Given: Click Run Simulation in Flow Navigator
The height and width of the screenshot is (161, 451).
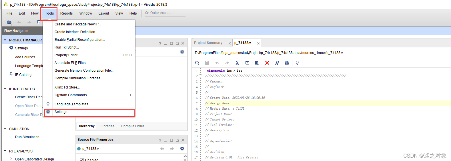Looking at the screenshot, I should pos(27,137).
